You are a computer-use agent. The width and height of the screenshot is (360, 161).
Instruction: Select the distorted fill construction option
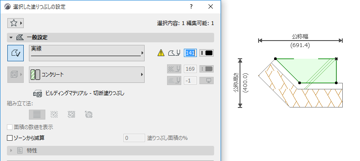[x=71, y=114]
